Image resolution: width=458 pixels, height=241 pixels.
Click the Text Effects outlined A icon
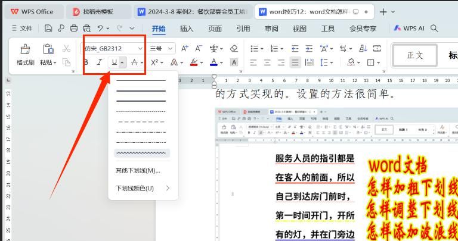pos(174,62)
